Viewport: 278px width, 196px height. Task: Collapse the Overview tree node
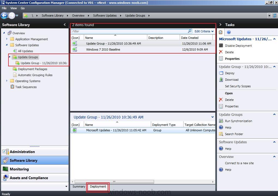(4, 33)
